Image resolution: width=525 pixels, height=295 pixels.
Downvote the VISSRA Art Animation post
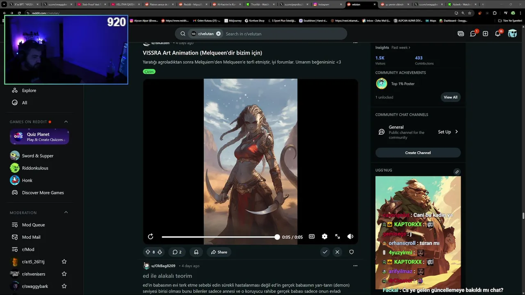pos(160,252)
